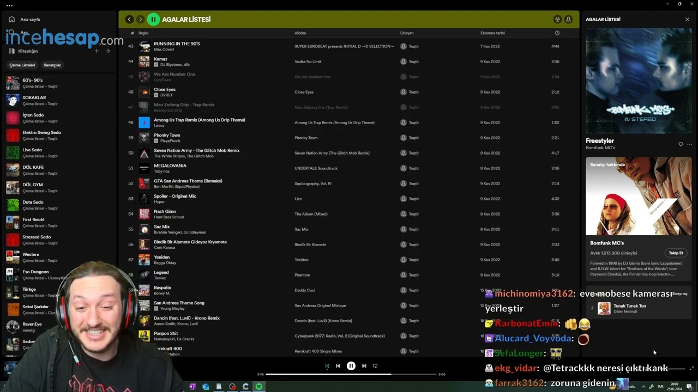Open Ana sayfa from the sidebar

click(30, 20)
